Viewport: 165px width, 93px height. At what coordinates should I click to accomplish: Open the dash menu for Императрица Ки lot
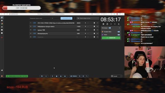point(97,33)
